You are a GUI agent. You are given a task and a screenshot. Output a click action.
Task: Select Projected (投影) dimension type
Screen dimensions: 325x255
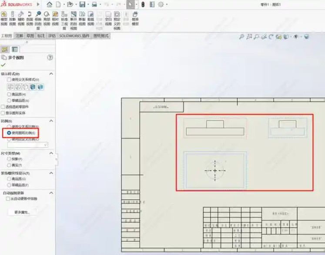(9, 159)
